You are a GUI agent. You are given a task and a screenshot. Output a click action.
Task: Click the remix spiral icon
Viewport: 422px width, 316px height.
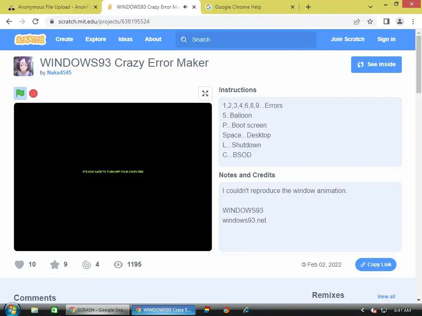(87, 265)
